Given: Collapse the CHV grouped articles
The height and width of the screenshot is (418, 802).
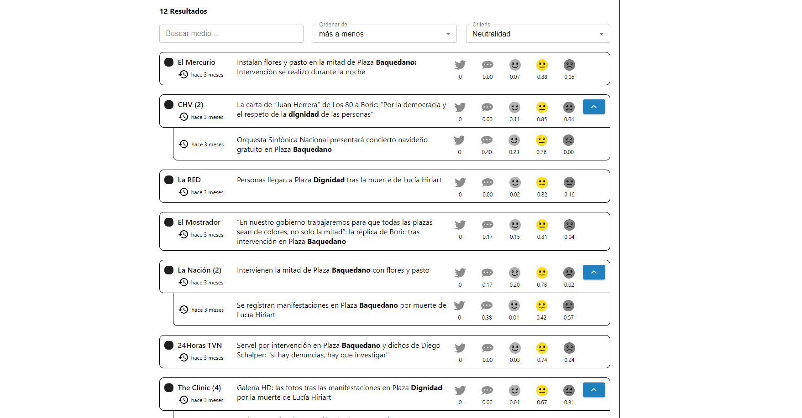Looking at the screenshot, I should coord(593,107).
